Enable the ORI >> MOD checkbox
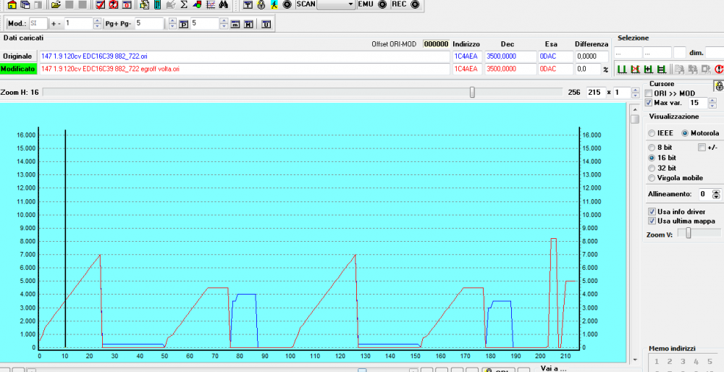Screen dimensions: 724x372 649,93
